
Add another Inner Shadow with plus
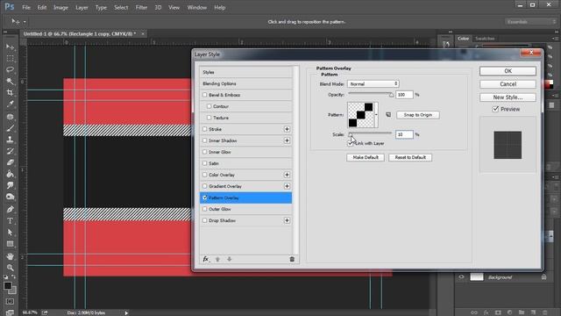pos(287,140)
